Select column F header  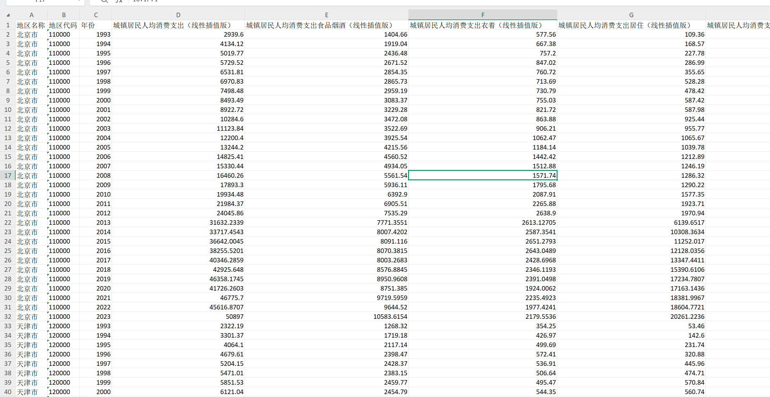[x=483, y=15]
